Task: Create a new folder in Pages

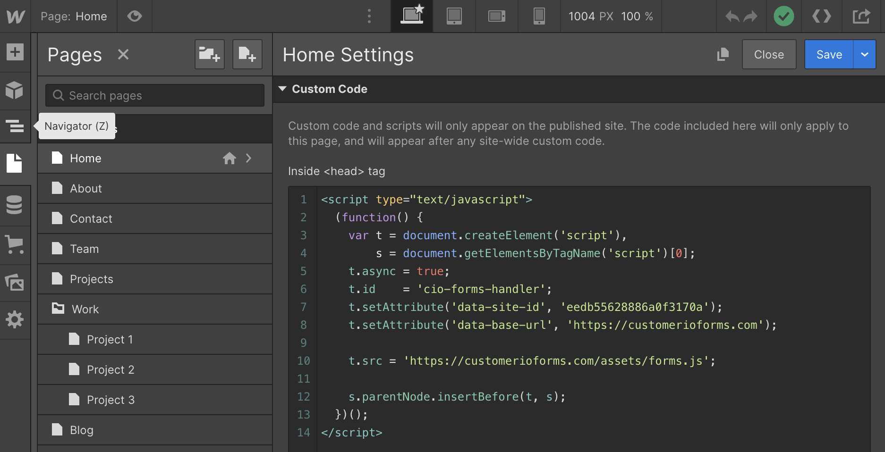Action: (210, 54)
